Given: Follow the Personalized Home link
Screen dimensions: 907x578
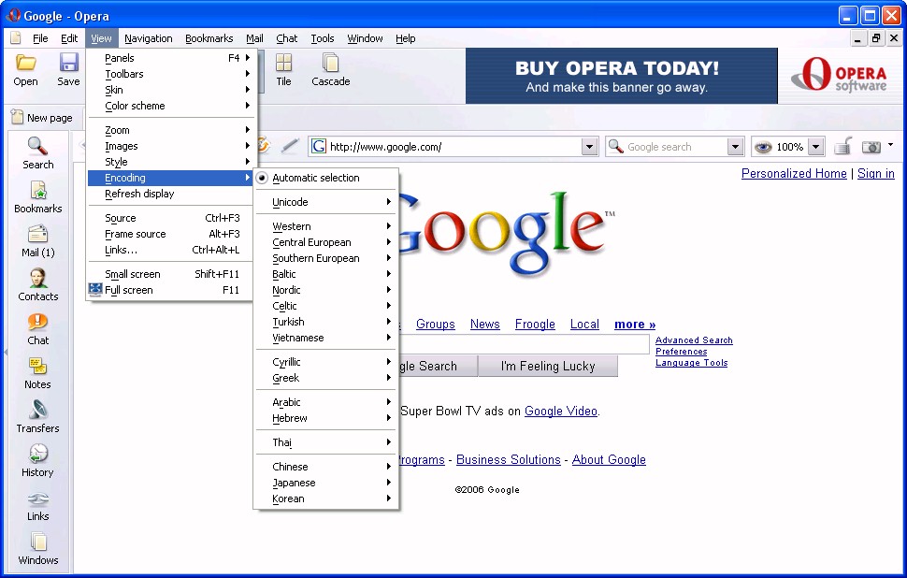Looking at the screenshot, I should [x=794, y=174].
